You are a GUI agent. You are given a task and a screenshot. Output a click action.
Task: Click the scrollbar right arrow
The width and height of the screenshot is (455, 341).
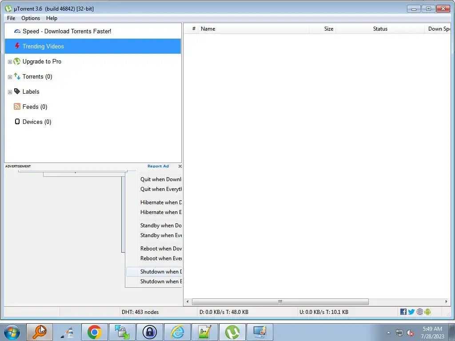446,301
